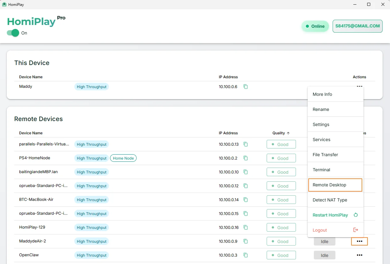390x264 pixels.
Task: Select More Info from the menu
Action: pos(336,94)
